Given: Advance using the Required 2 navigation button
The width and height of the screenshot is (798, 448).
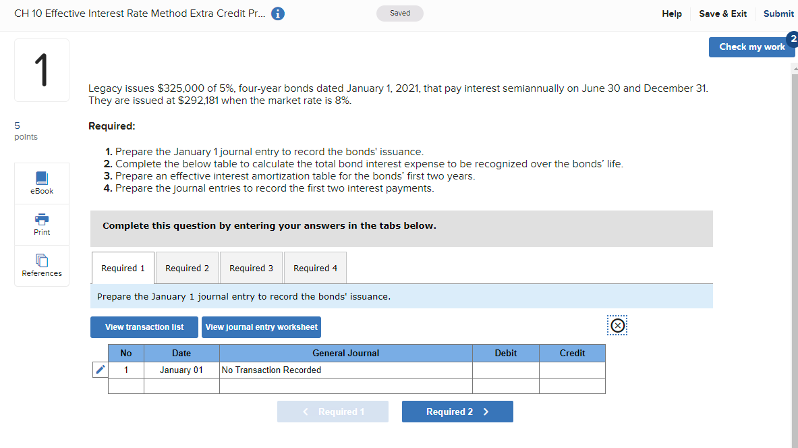Looking at the screenshot, I should (x=457, y=411).
